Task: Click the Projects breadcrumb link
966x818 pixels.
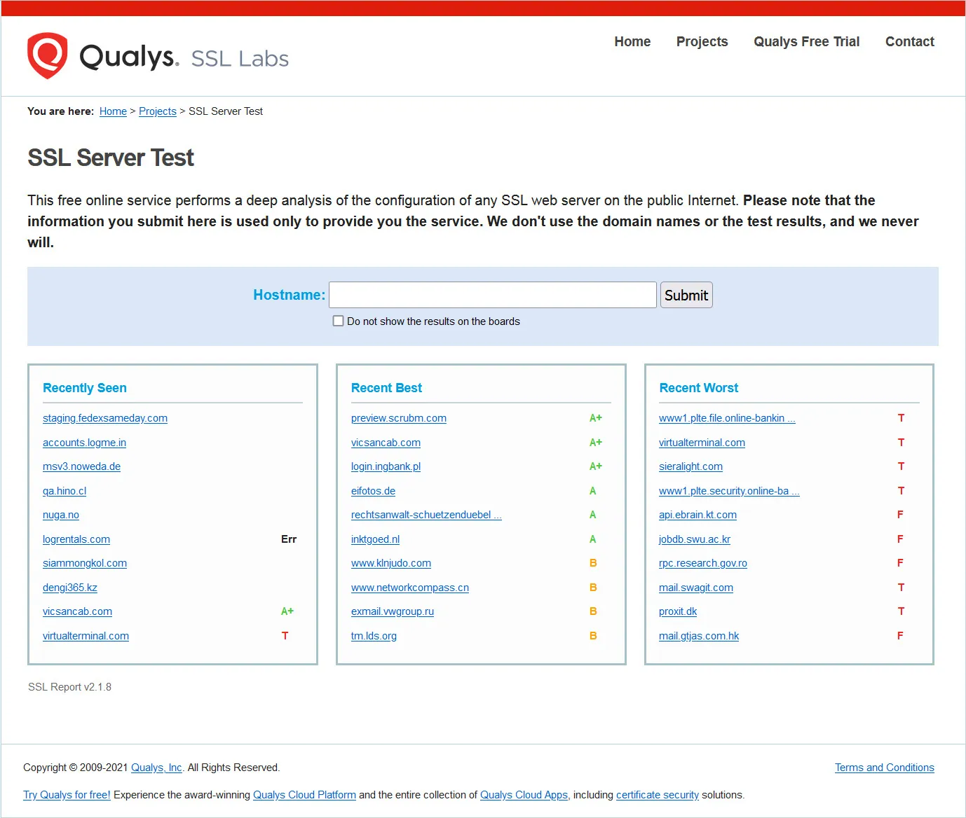Action: [157, 111]
